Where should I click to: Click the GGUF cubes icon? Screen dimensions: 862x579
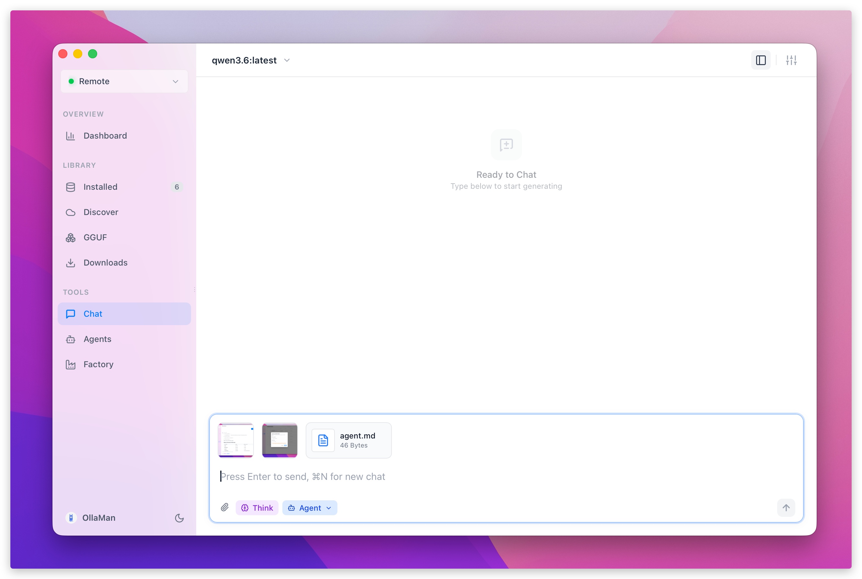(71, 238)
